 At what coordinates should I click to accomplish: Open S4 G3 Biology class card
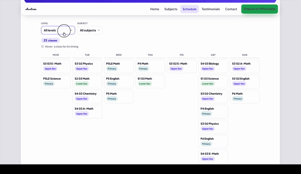213,66
